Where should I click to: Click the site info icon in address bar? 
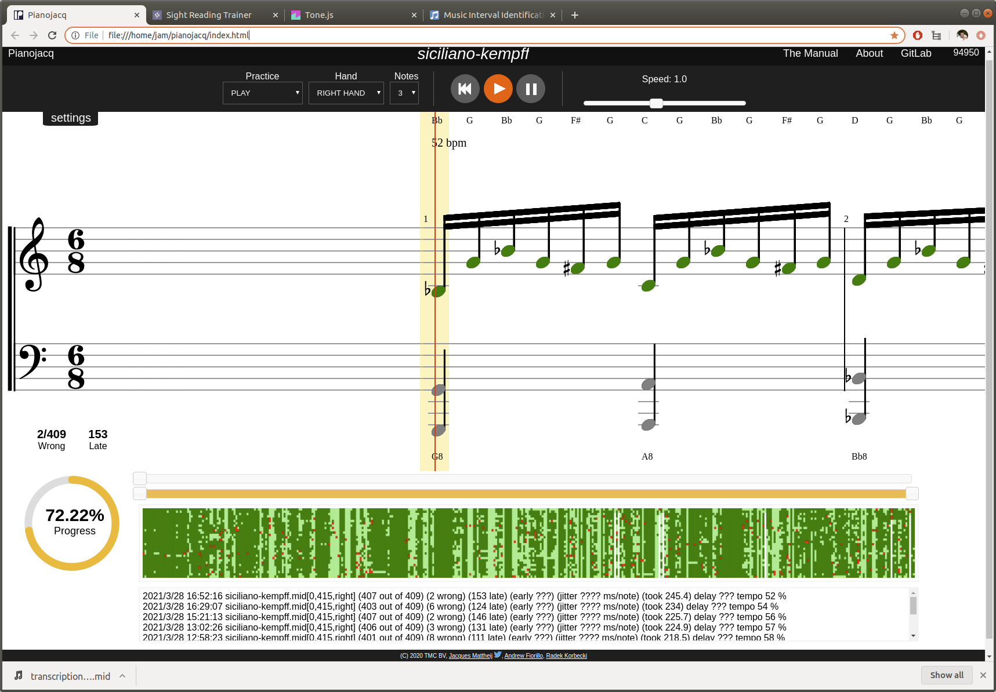[x=75, y=35]
